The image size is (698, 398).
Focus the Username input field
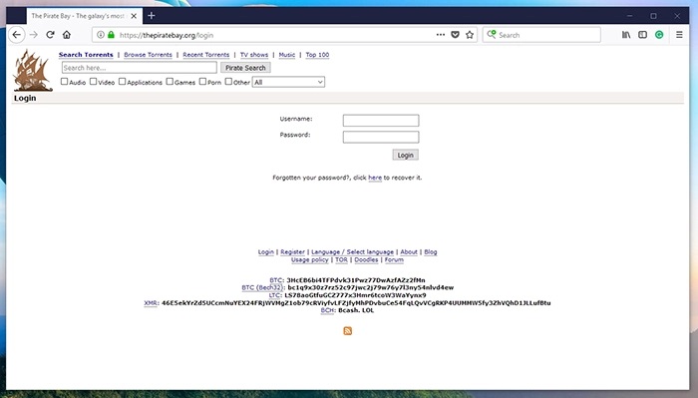pyautogui.click(x=381, y=121)
